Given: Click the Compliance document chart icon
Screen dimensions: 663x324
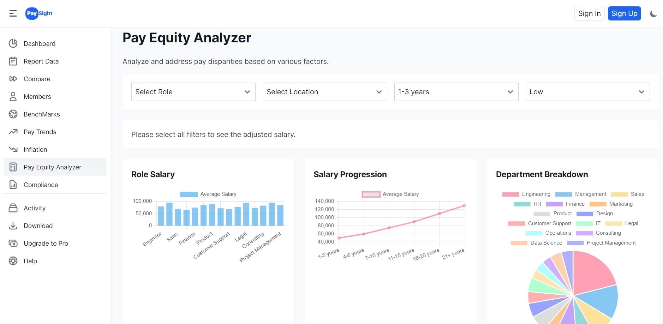Looking at the screenshot, I should [13, 185].
